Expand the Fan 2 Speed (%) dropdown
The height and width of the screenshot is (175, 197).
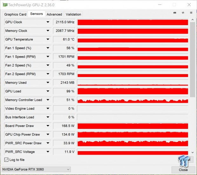coord(48,65)
